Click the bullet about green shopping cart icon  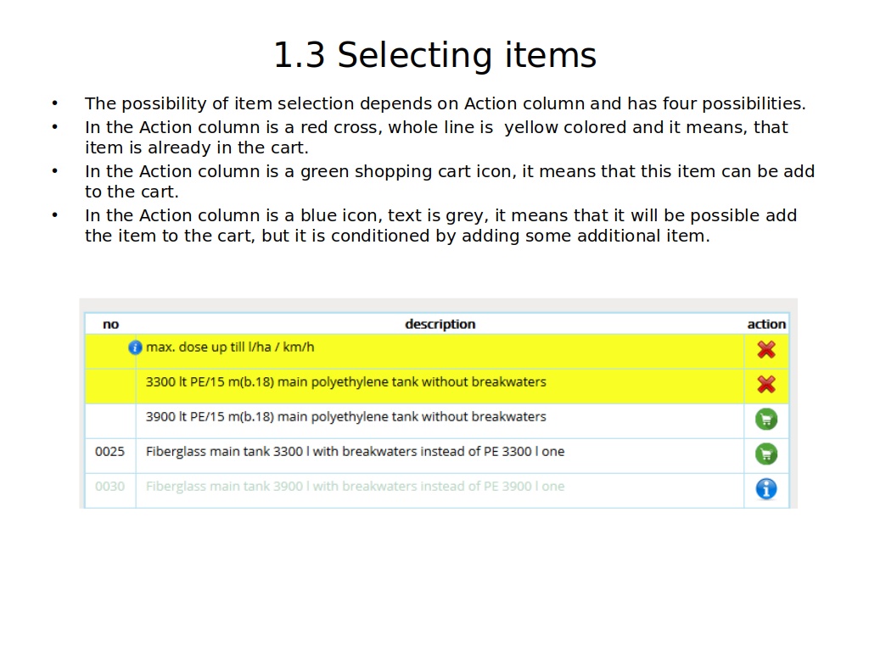(x=449, y=181)
